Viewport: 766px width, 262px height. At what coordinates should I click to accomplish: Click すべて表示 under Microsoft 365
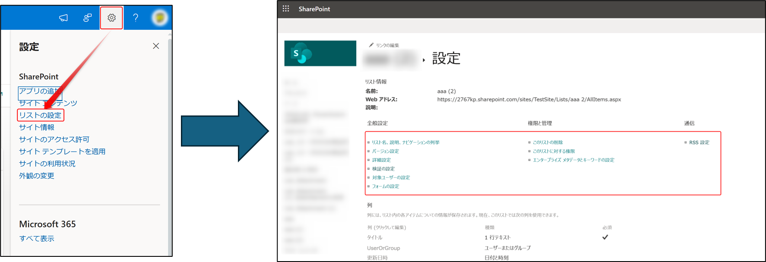(37, 239)
